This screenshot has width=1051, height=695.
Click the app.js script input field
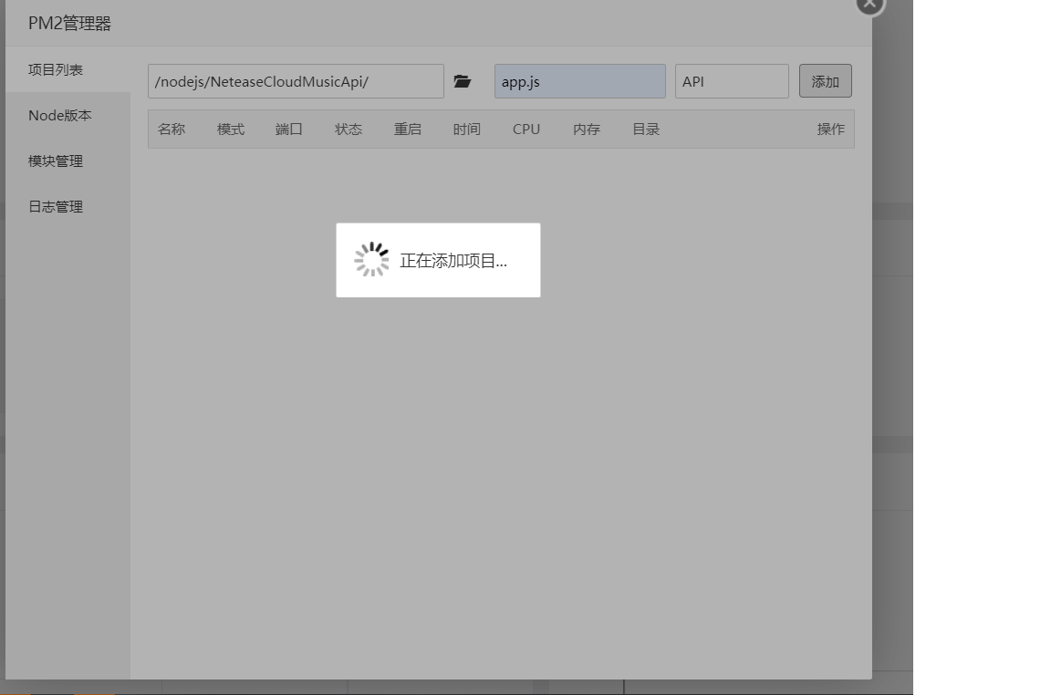579,81
